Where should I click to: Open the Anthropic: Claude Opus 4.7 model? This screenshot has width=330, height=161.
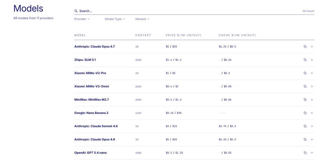coord(95,47)
